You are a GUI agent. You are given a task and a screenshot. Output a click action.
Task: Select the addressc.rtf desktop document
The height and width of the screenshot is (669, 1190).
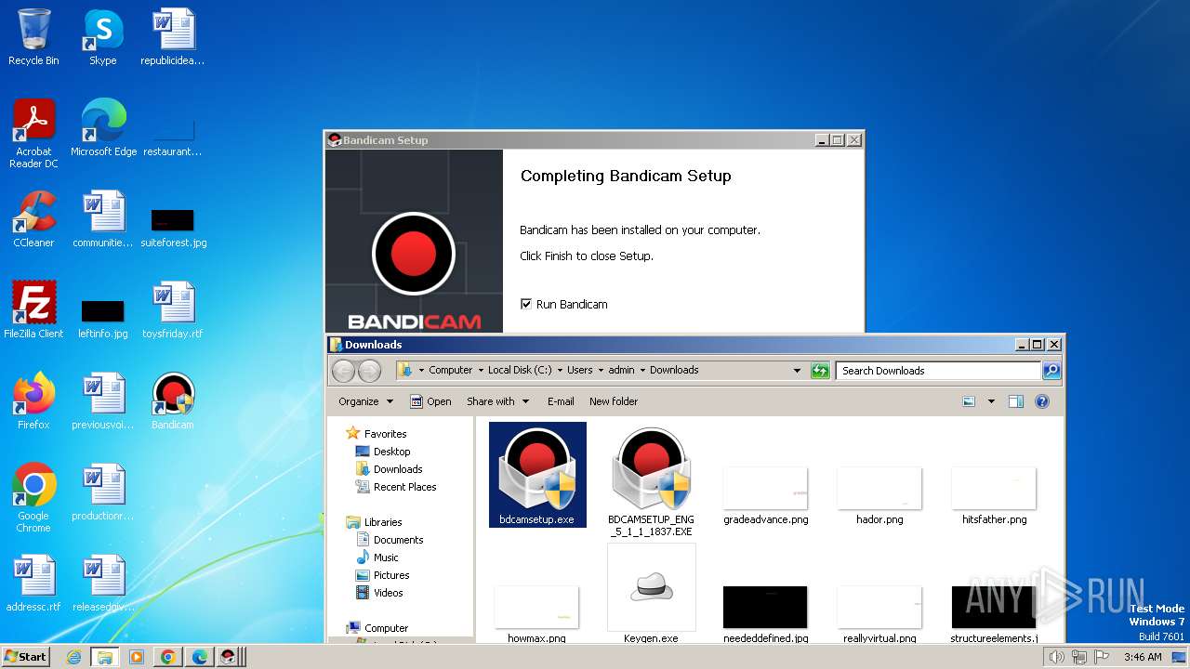[33, 584]
